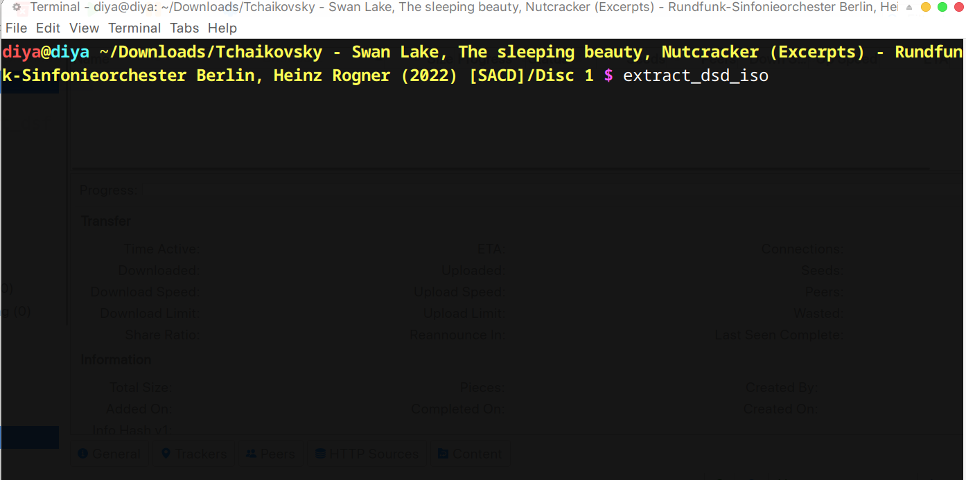Image resolution: width=966 pixels, height=480 pixels.
Task: Click the typed command extract_dsd_iso
Action: click(x=696, y=75)
